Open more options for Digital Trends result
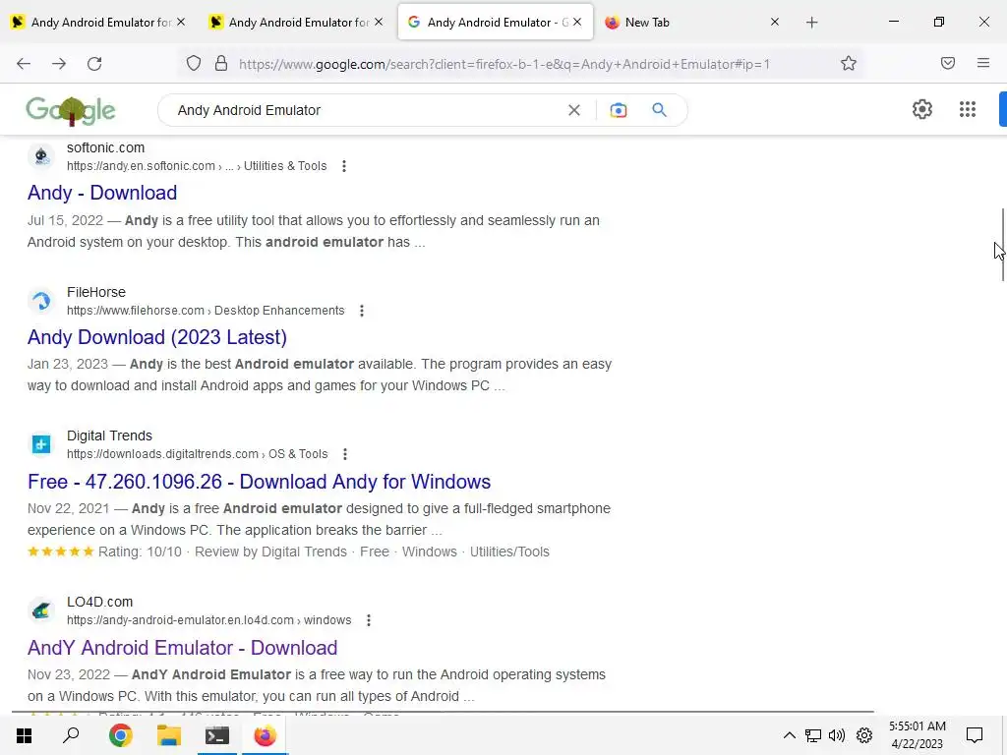Screen dimensions: 1007x755 (x=345, y=454)
